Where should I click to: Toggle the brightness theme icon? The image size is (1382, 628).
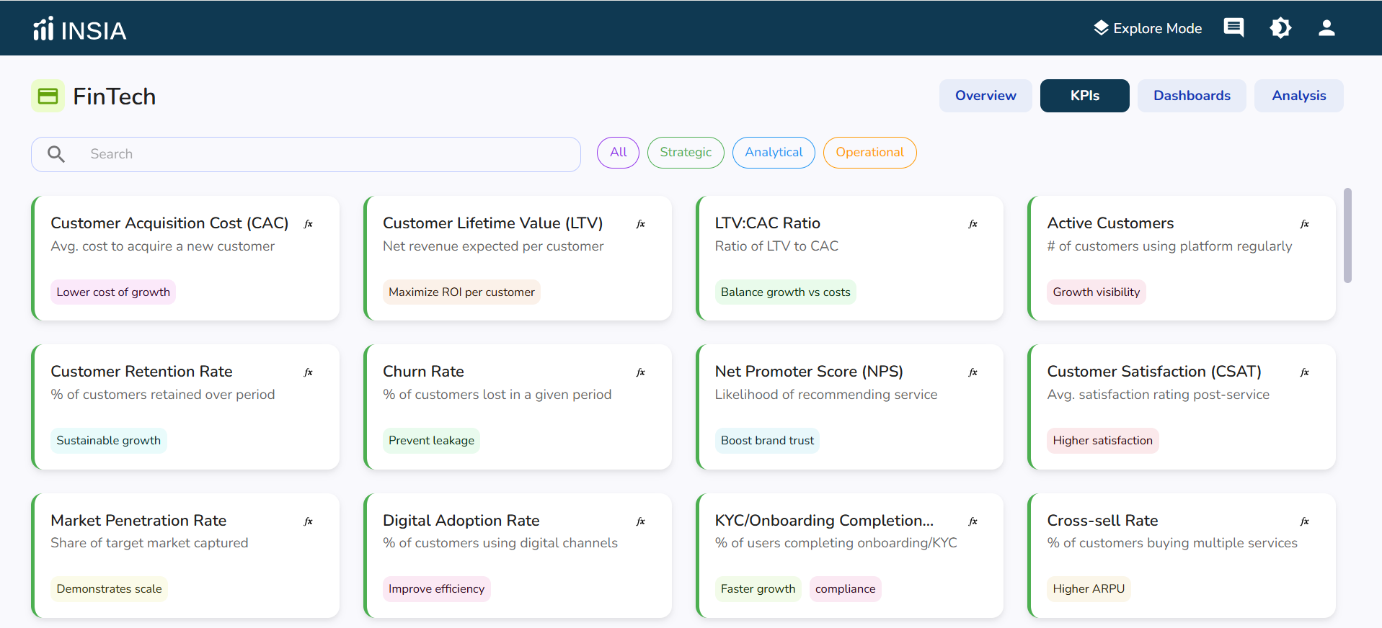(x=1280, y=28)
